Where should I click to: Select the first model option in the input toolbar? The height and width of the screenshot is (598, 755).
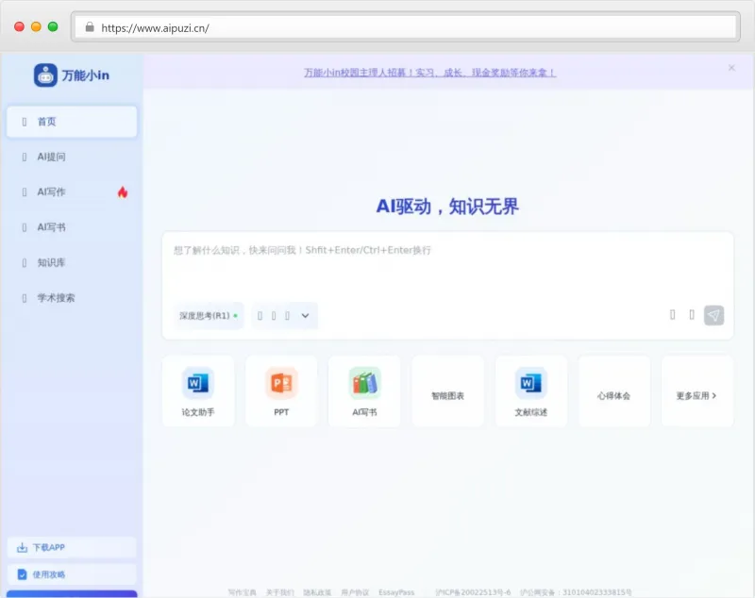[260, 315]
